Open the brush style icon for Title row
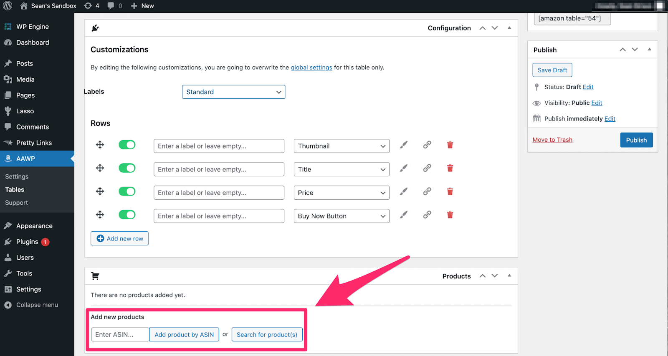The image size is (668, 356). pyautogui.click(x=403, y=168)
